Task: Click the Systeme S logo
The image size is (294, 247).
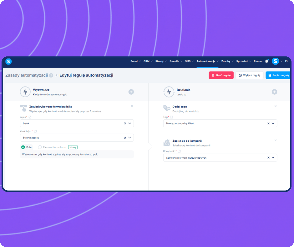Action: point(8,61)
